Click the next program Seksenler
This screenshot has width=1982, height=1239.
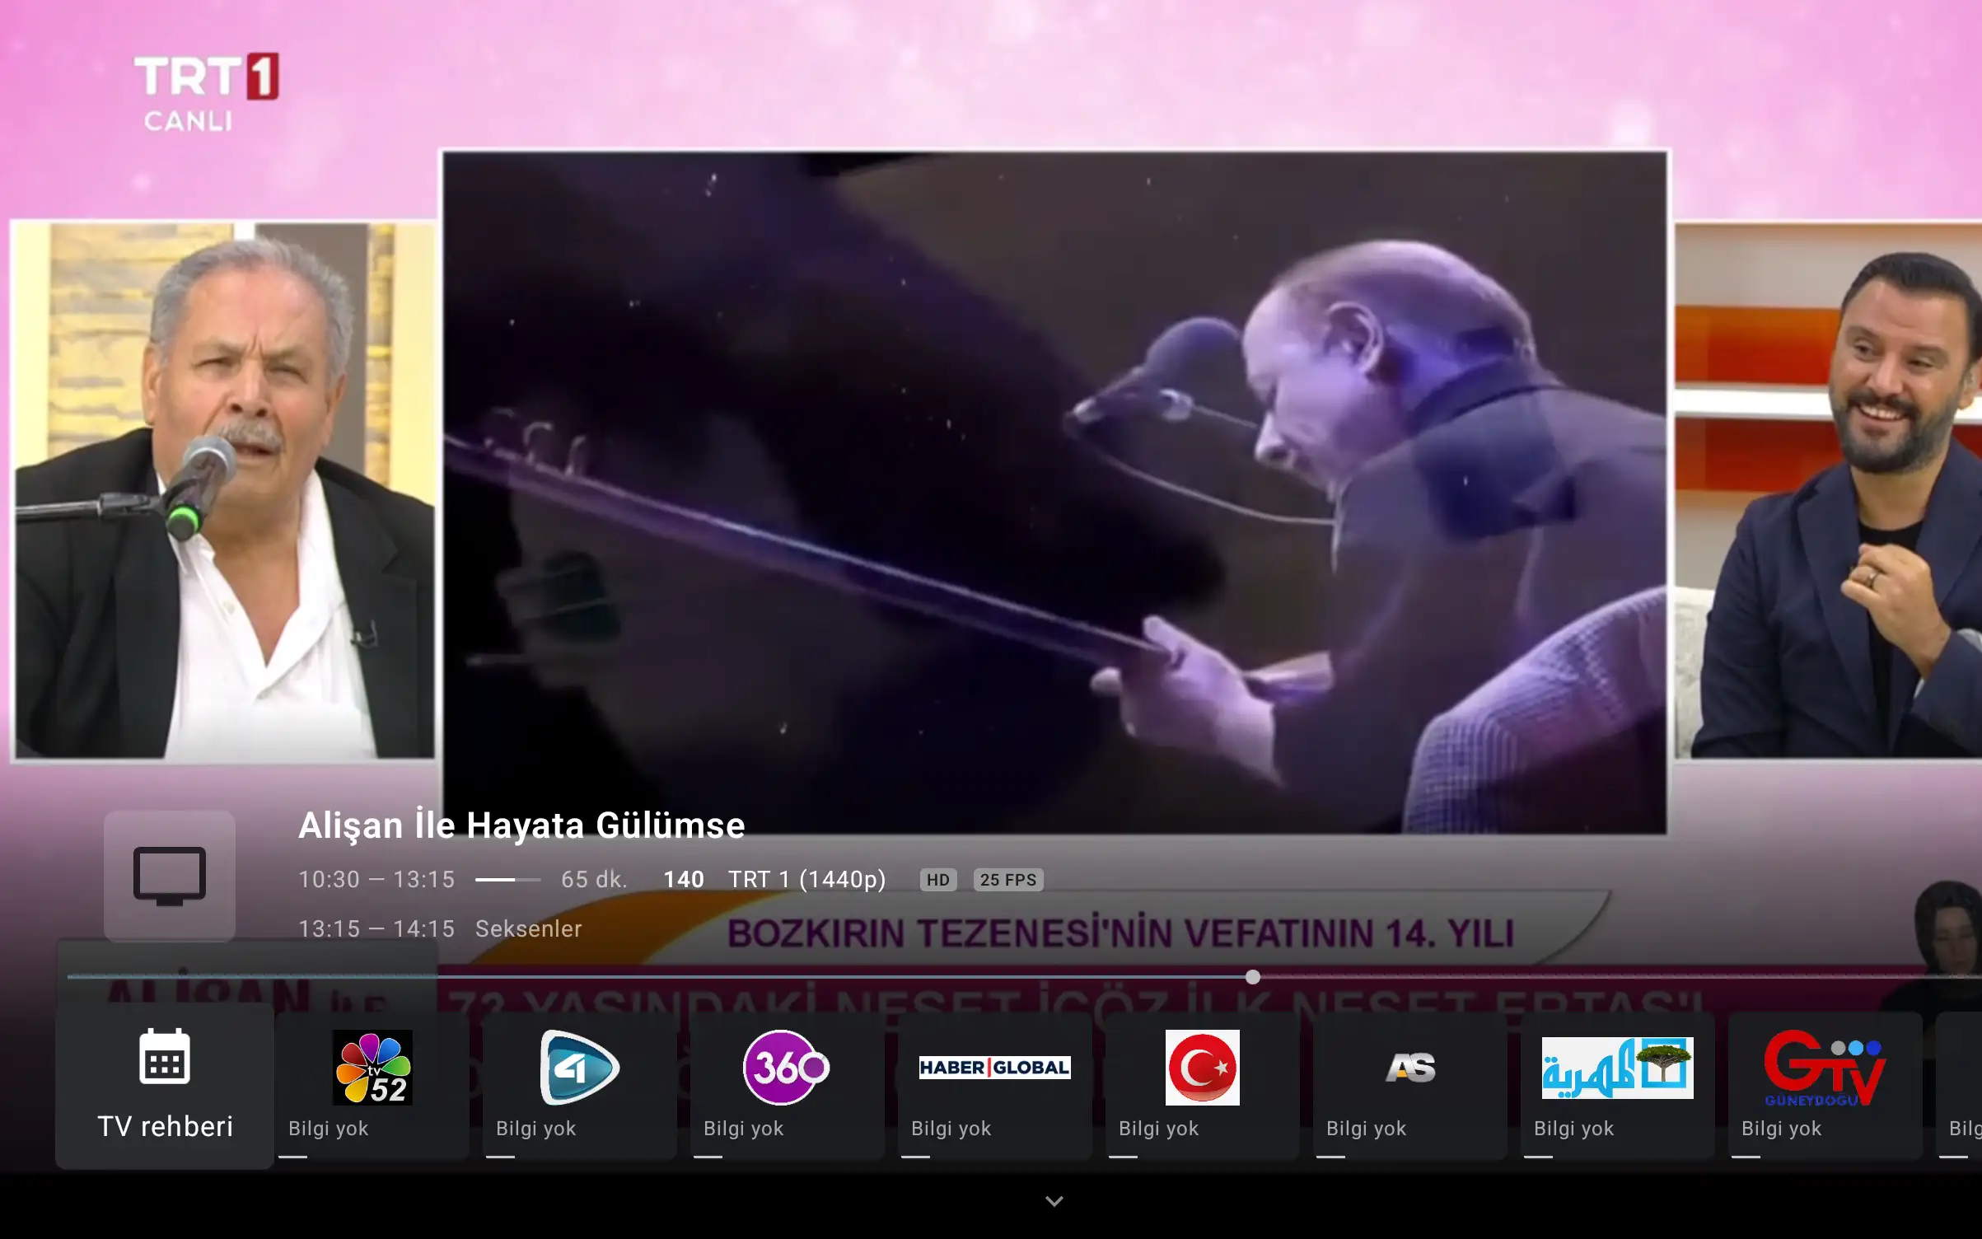point(529,928)
